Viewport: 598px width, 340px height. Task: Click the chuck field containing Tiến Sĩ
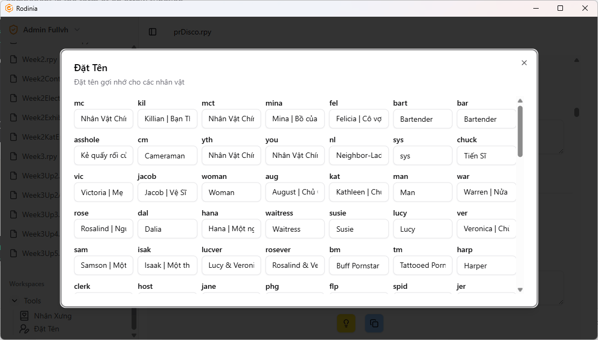tap(486, 156)
